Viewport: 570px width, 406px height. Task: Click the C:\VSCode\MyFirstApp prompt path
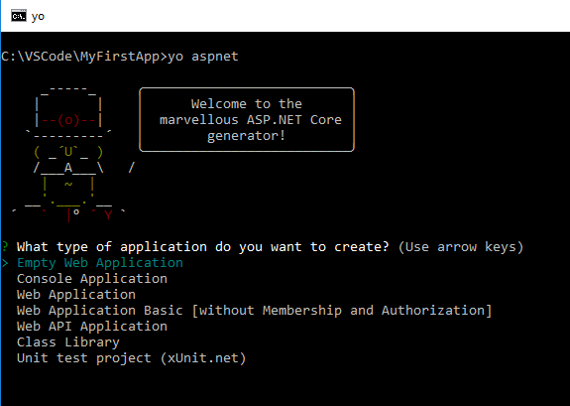tap(80, 57)
